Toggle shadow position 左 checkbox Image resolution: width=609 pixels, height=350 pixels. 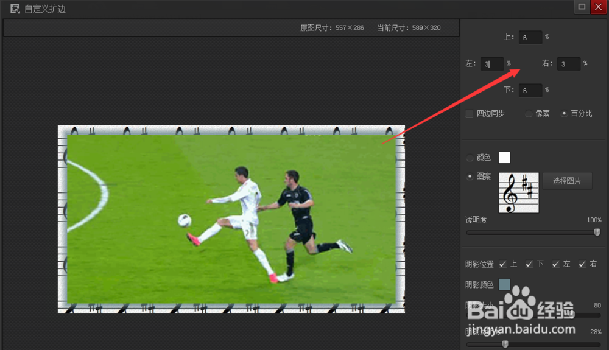(556, 264)
